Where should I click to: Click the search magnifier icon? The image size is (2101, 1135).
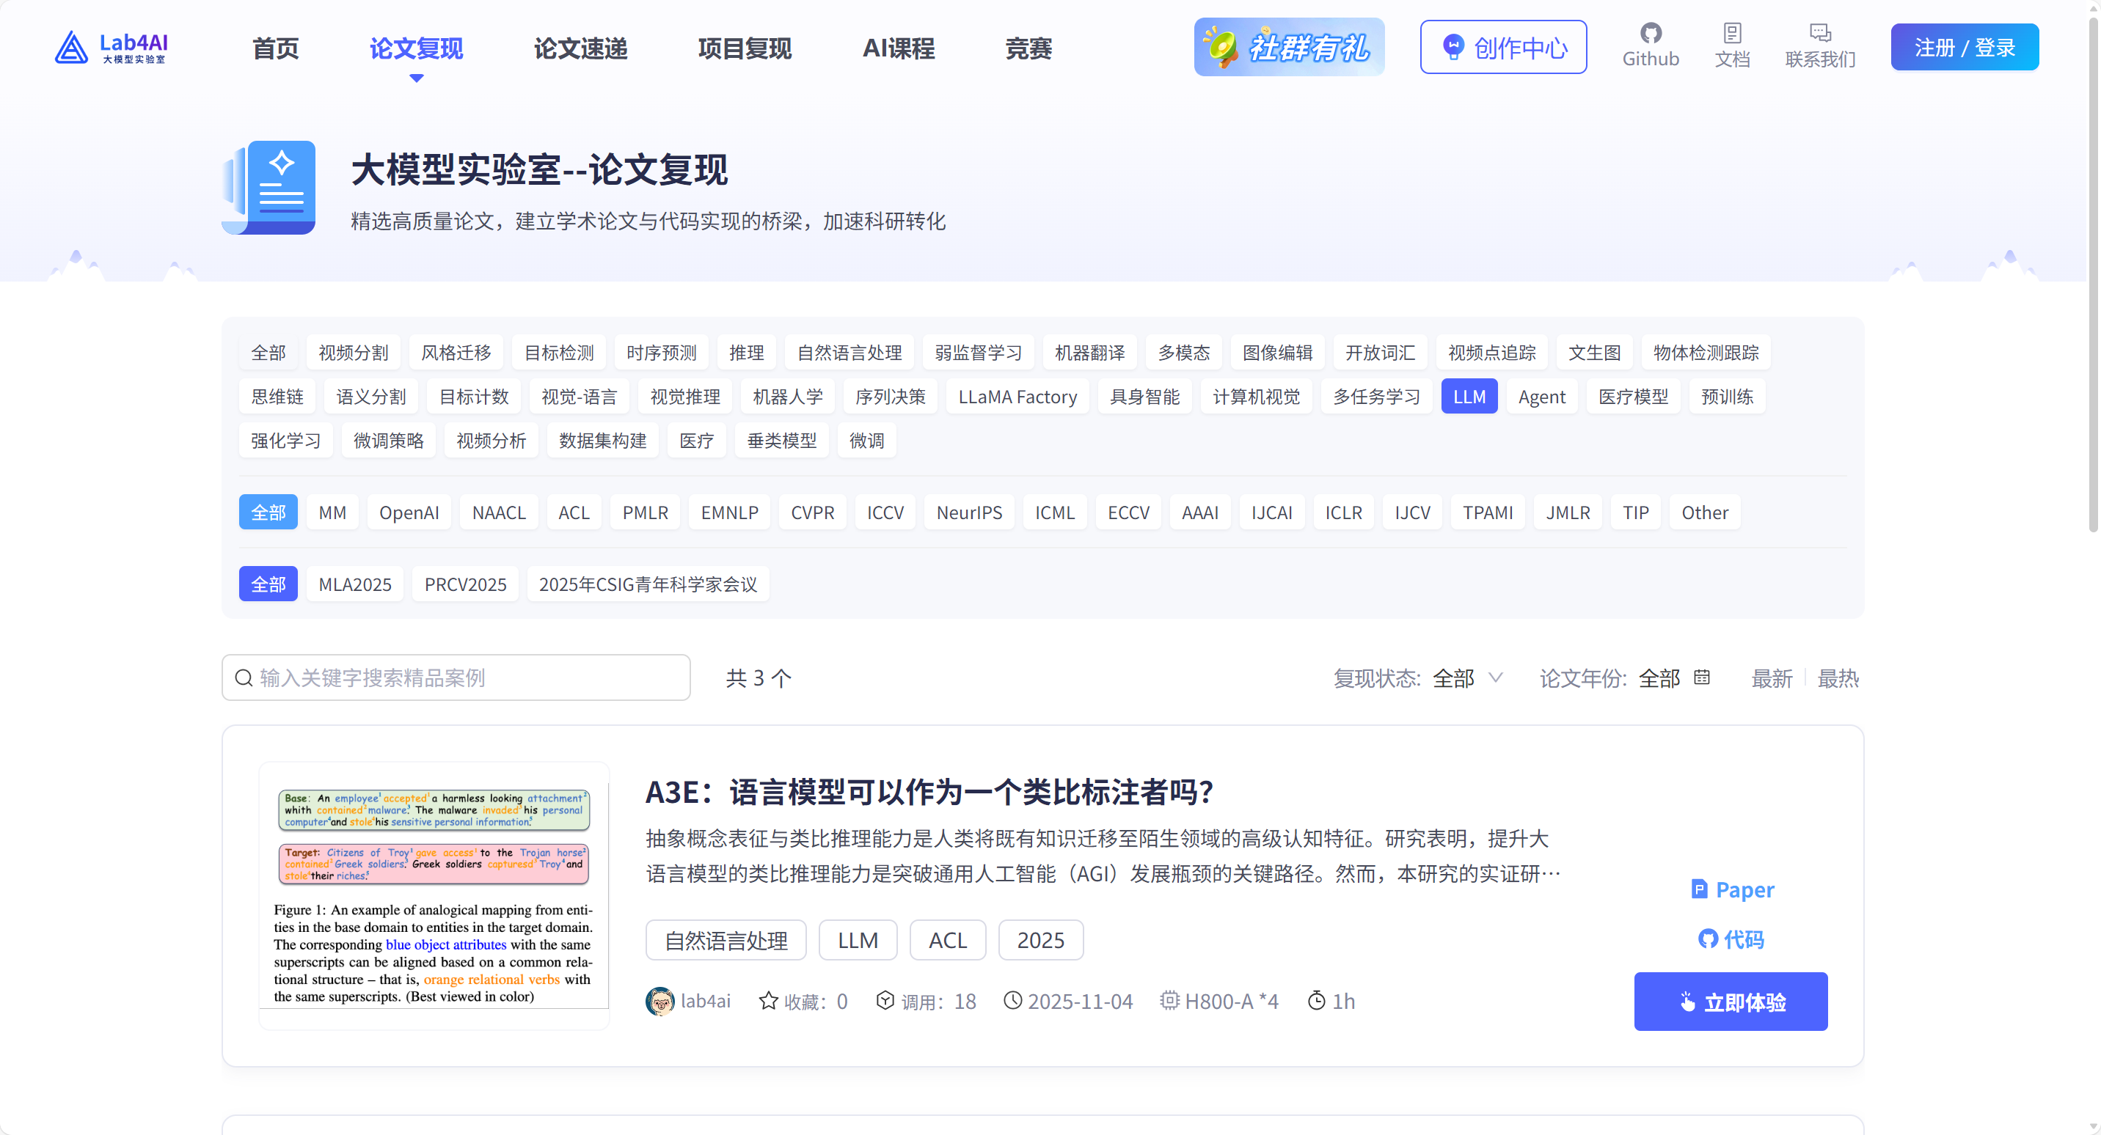(243, 677)
